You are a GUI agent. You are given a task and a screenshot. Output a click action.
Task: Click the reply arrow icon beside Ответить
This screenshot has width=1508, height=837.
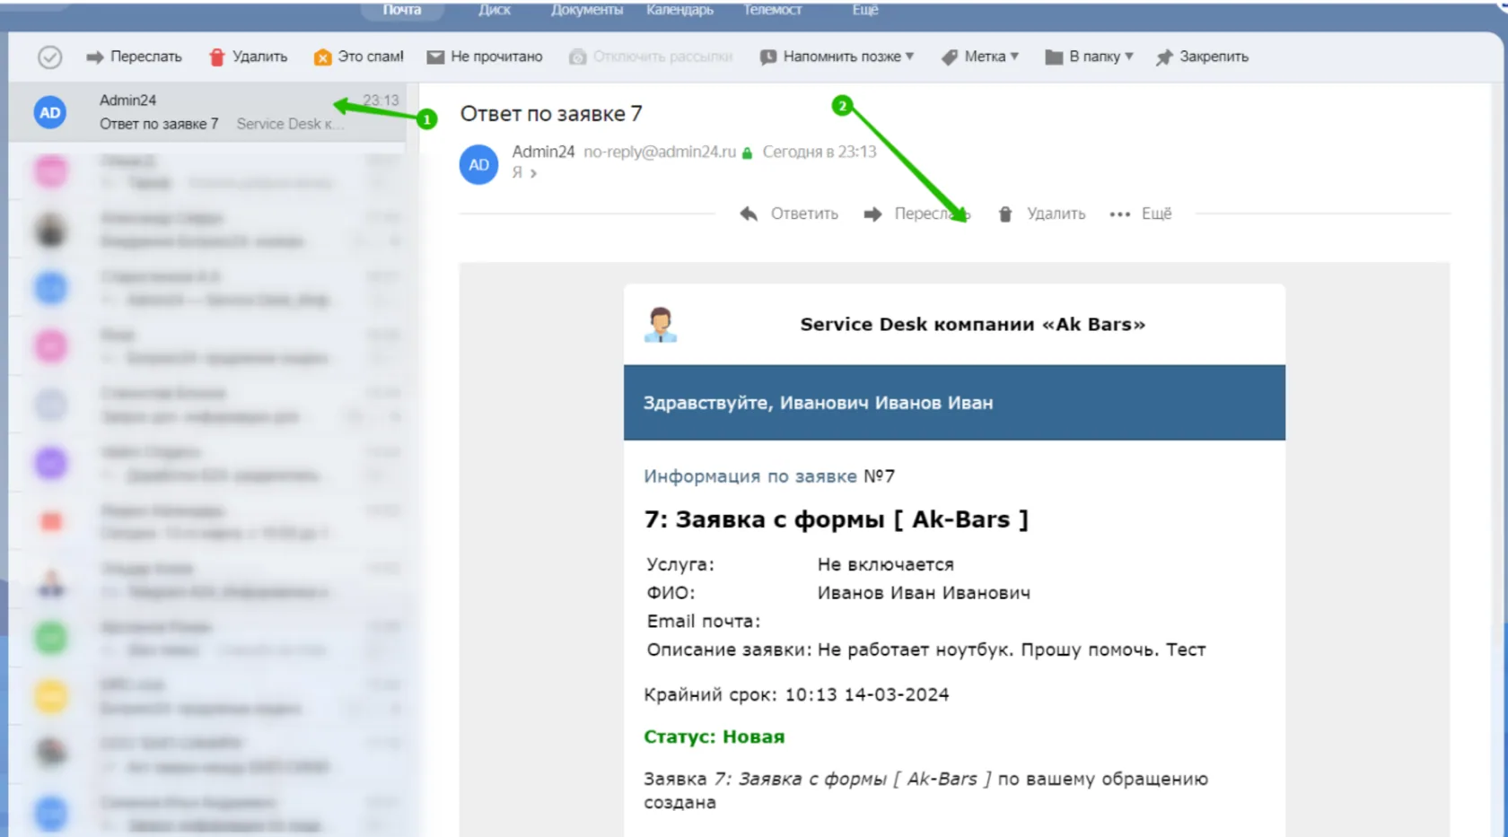pos(749,214)
